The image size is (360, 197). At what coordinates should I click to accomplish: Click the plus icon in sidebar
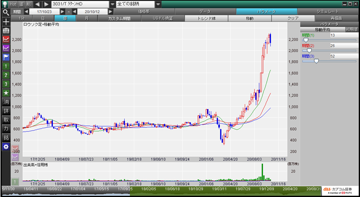6,22
